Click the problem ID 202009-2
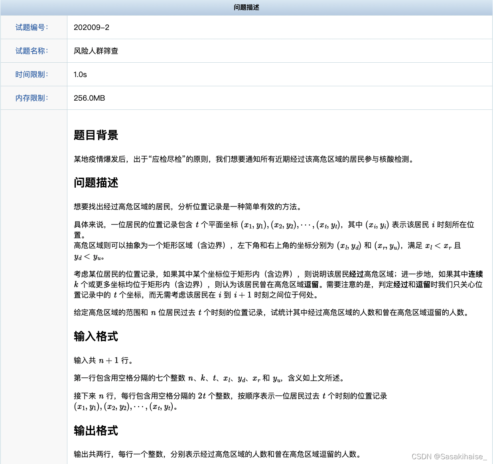493x464 pixels. coord(92,27)
